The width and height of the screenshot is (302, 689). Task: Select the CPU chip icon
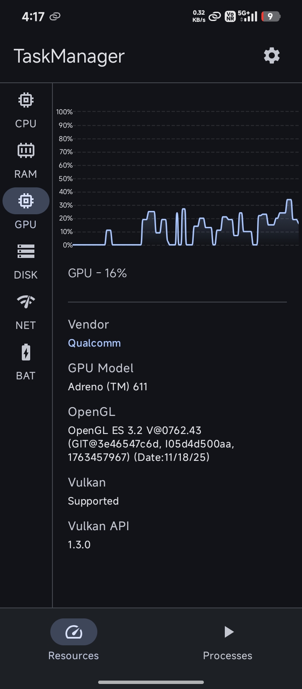click(x=26, y=100)
